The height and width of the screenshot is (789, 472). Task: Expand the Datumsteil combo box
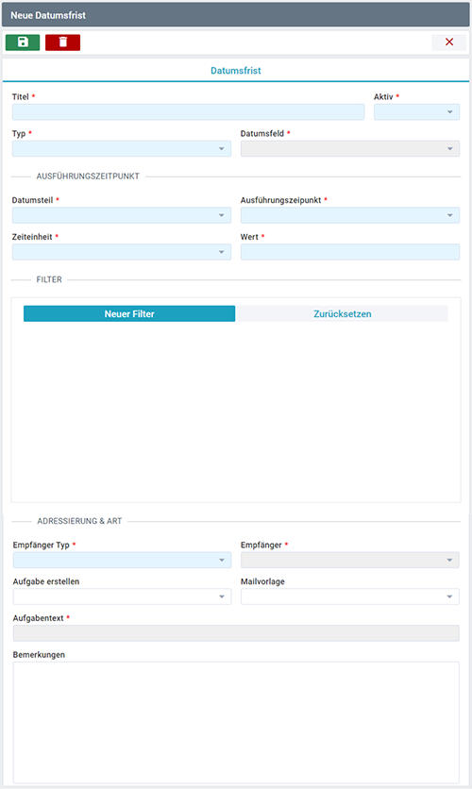(x=122, y=215)
